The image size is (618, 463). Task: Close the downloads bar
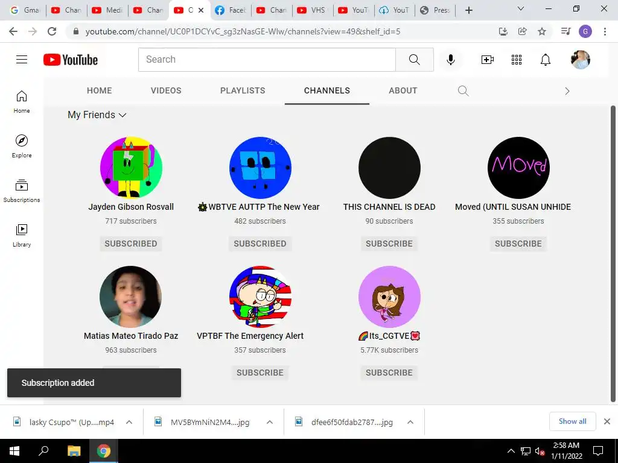pos(607,421)
